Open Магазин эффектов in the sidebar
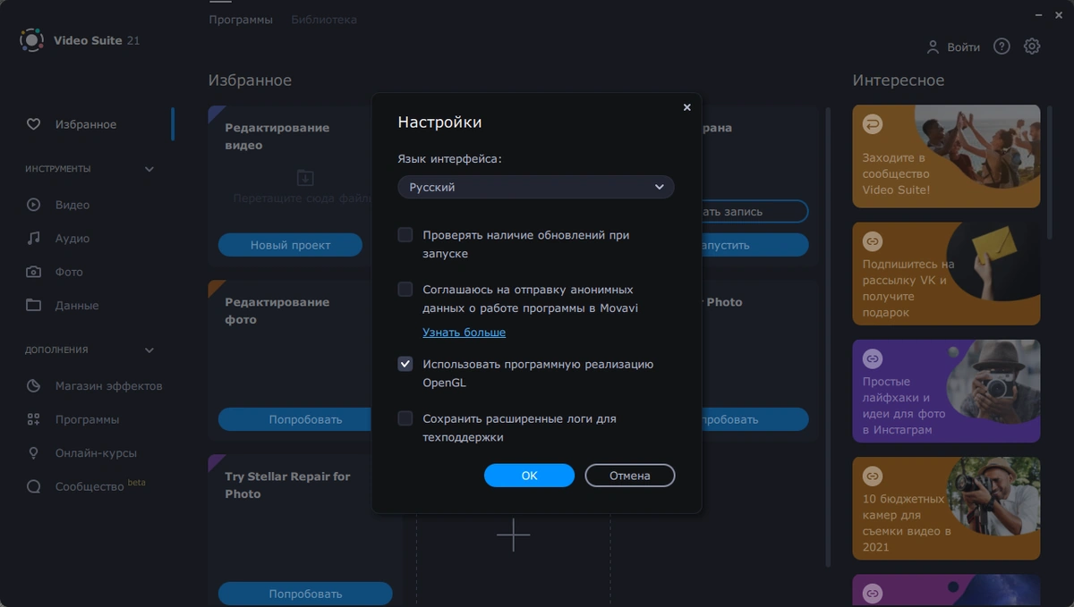 (109, 386)
